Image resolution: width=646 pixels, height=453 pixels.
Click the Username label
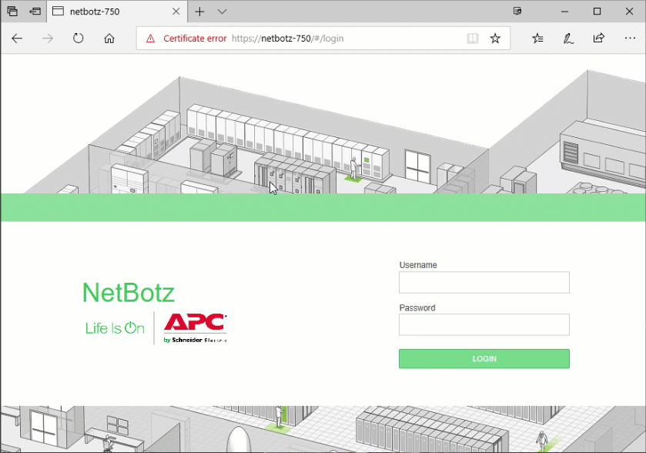418,265
